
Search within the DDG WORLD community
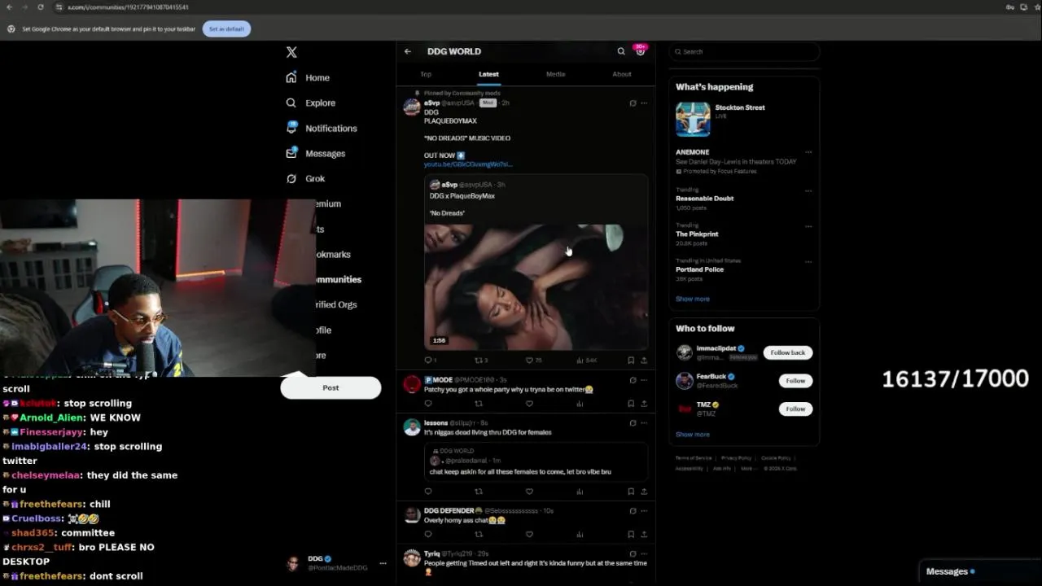(621, 51)
